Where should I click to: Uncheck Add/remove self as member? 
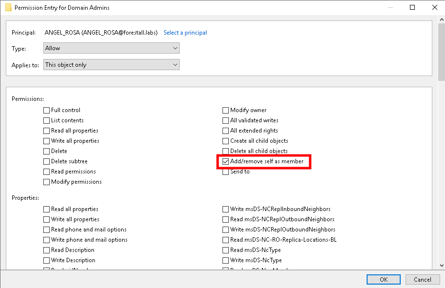(x=226, y=161)
